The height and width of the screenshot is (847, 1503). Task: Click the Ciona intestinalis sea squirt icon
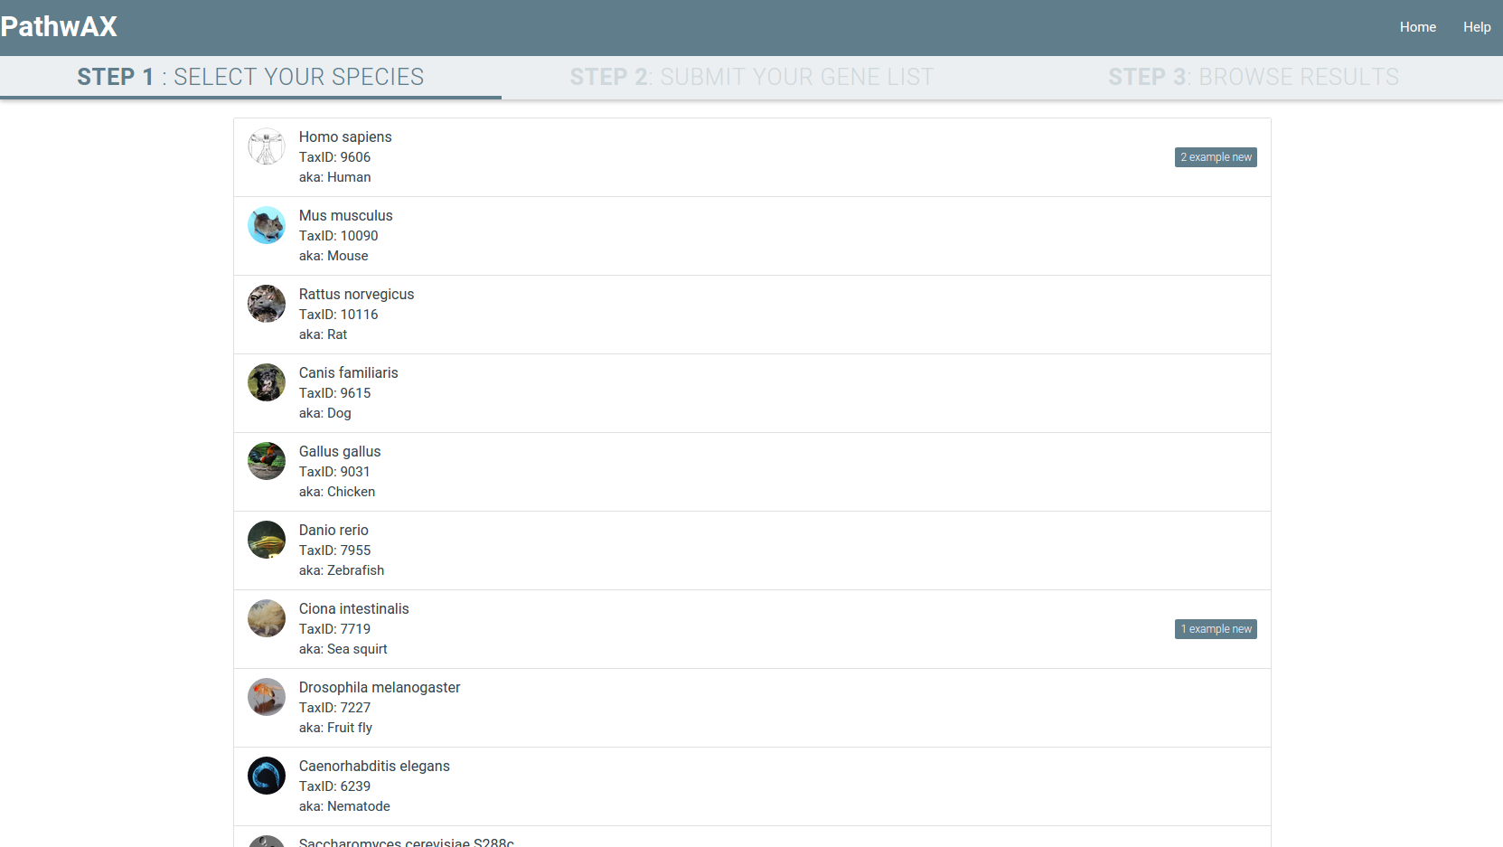[x=267, y=618]
